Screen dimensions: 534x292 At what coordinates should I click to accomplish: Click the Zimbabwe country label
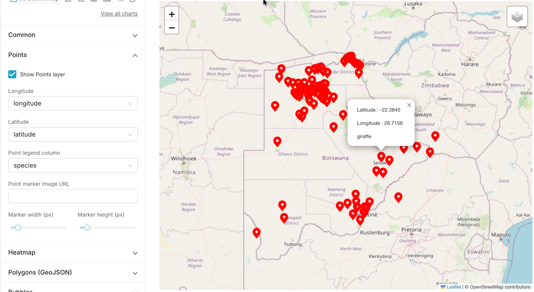click(x=435, y=85)
